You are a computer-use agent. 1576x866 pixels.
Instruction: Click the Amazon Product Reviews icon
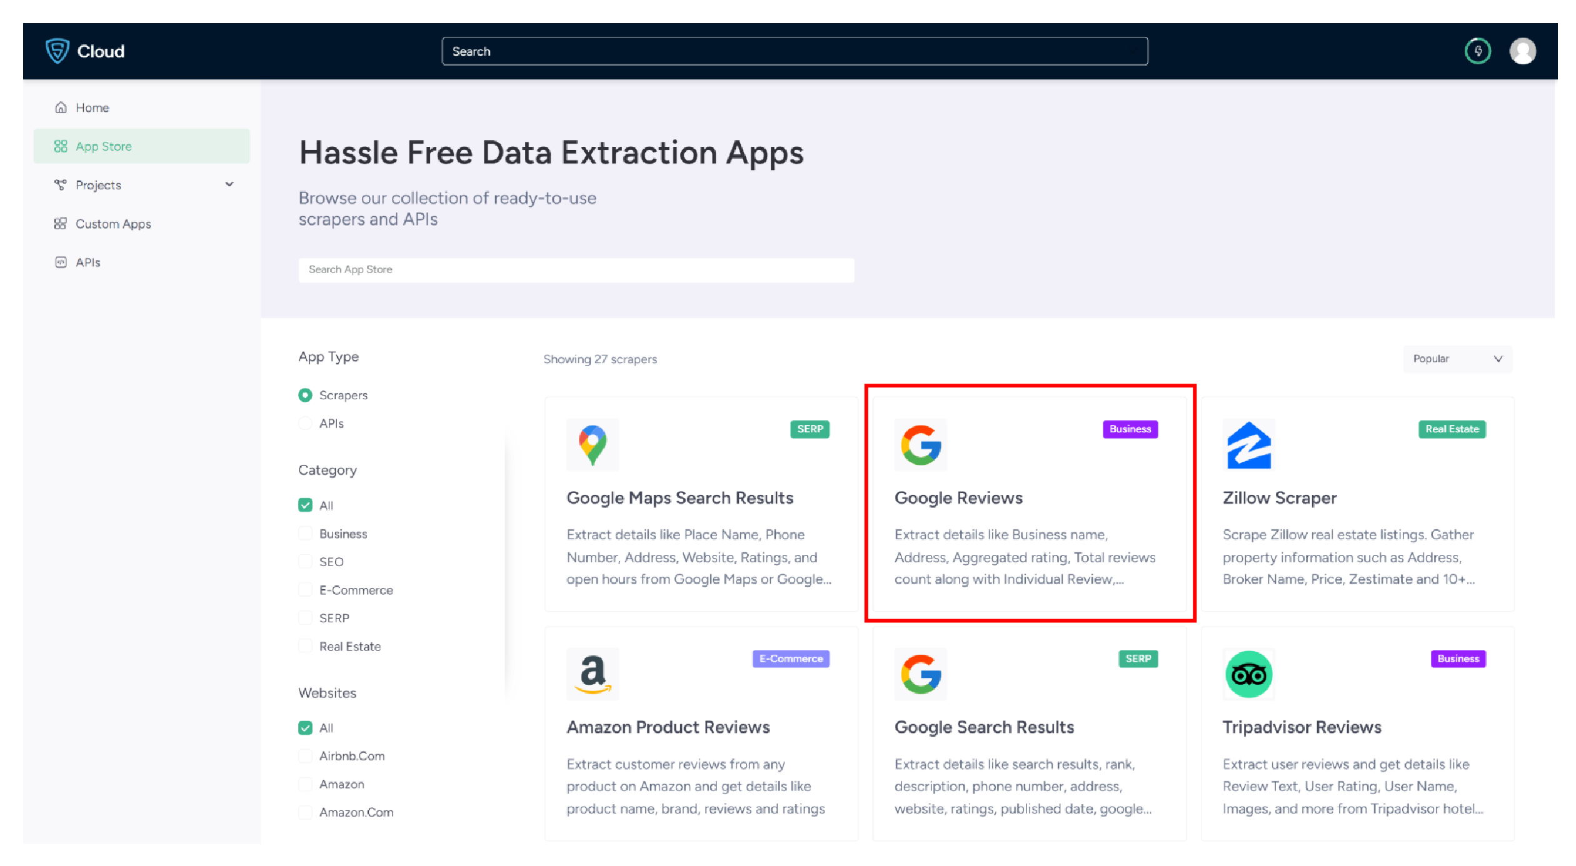click(x=593, y=673)
